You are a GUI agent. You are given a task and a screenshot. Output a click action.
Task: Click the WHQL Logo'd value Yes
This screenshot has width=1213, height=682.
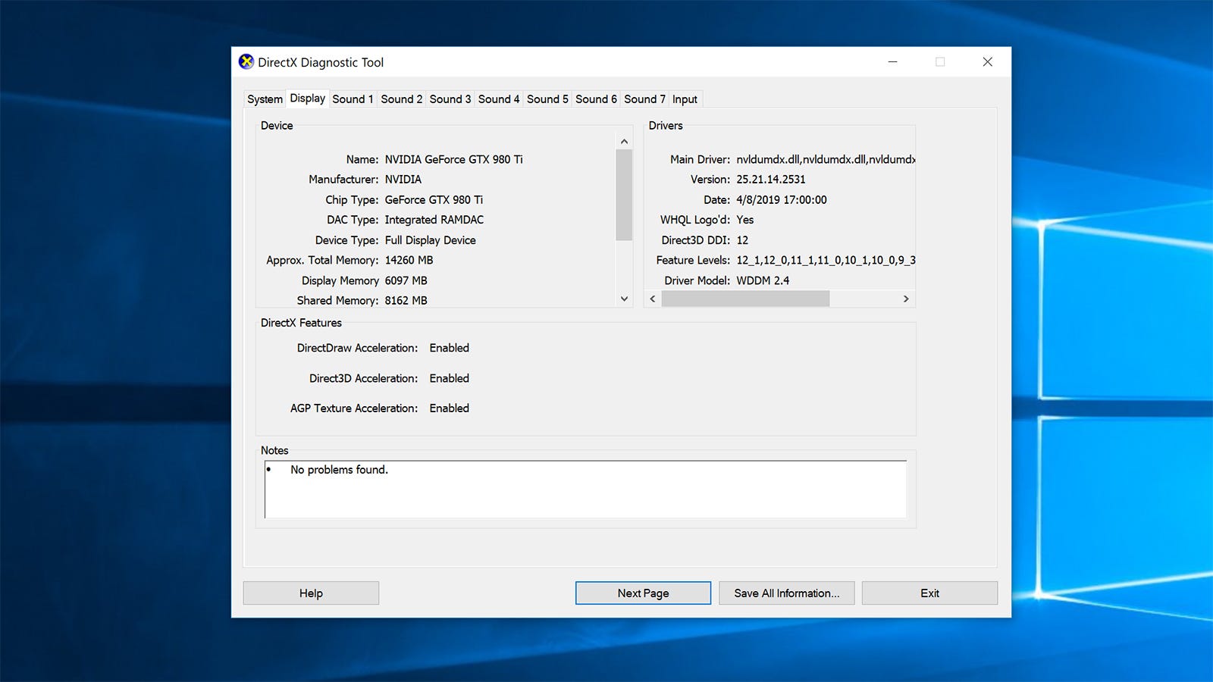(x=744, y=220)
